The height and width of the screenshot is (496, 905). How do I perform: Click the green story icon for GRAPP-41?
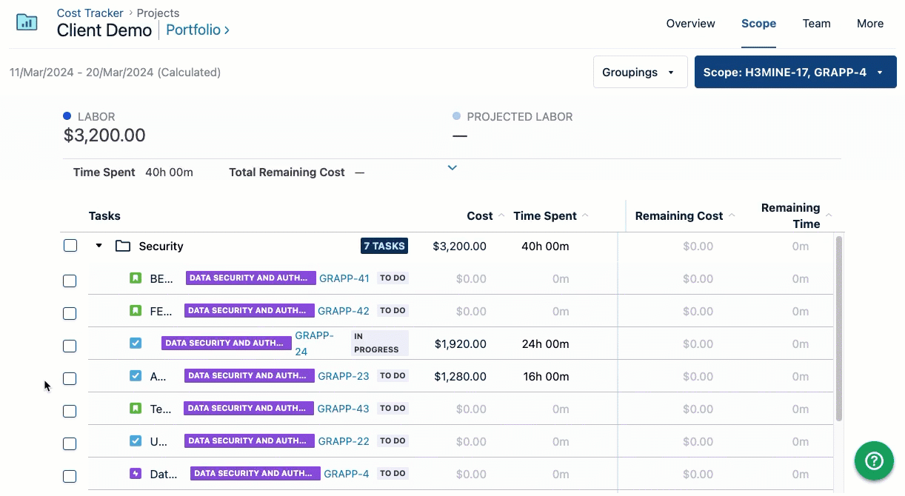(136, 278)
